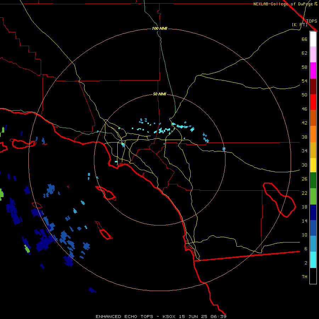Click the legend value 6
The image size is (319, 319).
(306, 249)
